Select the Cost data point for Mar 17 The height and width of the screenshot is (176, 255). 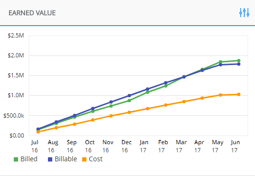pyautogui.click(x=184, y=102)
